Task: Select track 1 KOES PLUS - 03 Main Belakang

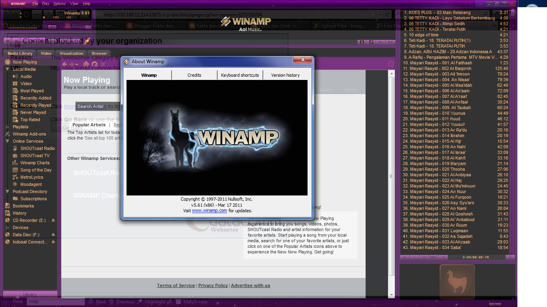Action: coord(456,12)
